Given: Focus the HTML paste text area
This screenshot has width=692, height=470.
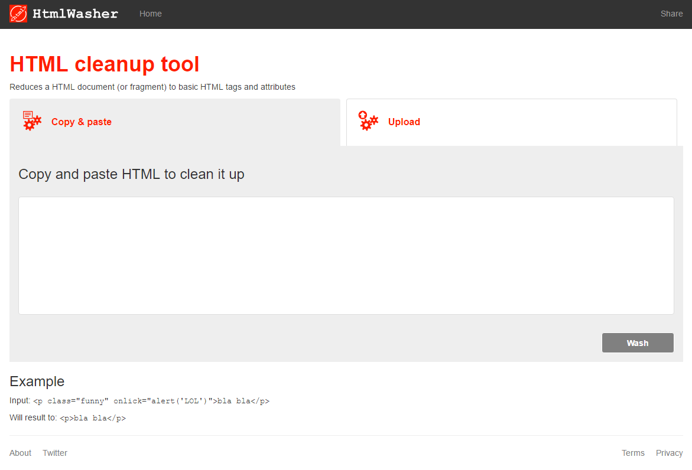Looking at the screenshot, I should [346, 255].
